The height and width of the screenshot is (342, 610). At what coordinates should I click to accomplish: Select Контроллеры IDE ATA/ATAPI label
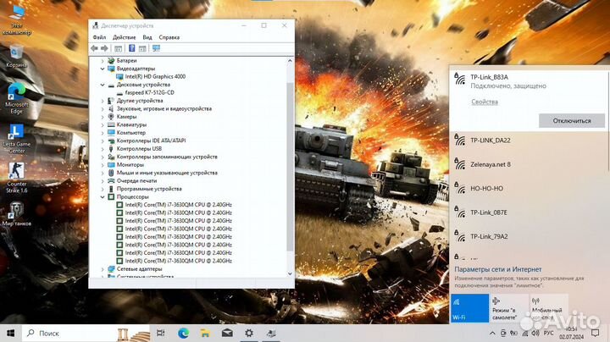tap(151, 141)
